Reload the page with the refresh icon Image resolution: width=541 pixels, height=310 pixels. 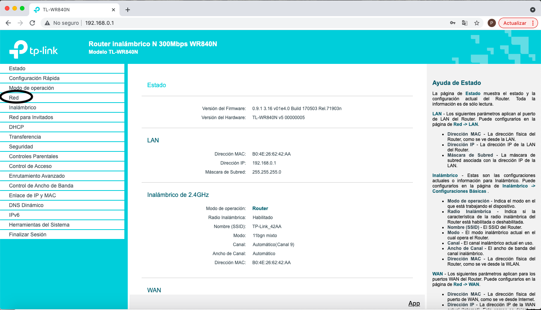pos(32,23)
